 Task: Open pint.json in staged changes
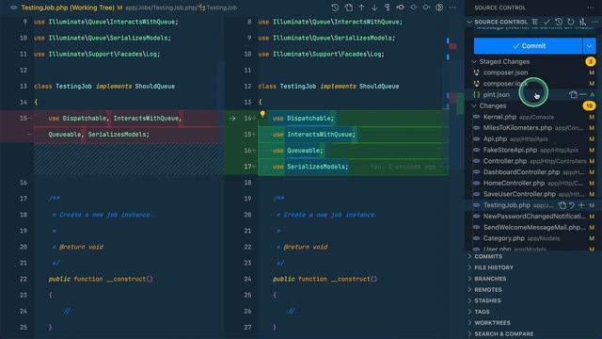497,94
